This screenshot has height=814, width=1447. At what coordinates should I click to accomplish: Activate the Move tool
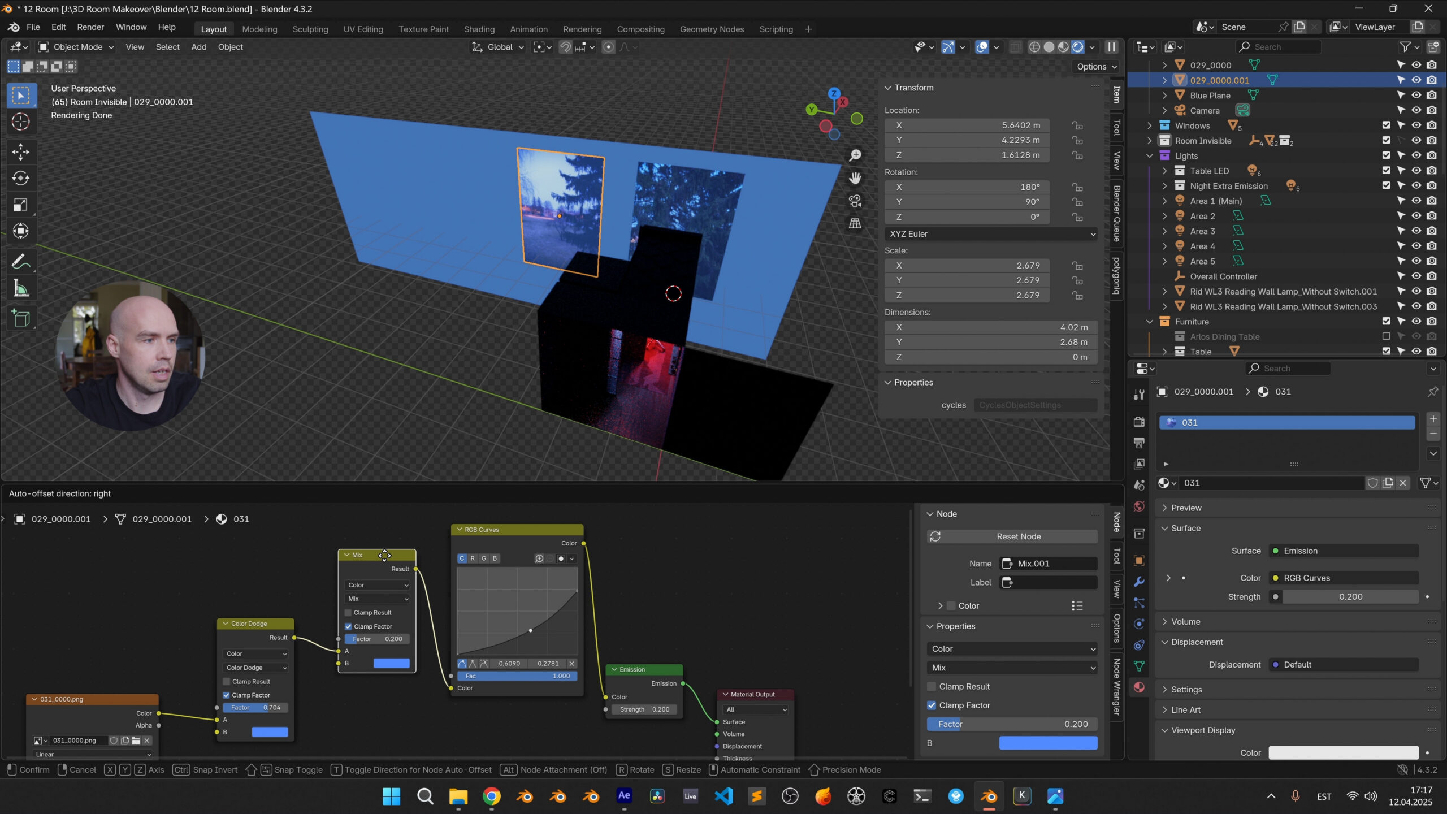[x=21, y=151]
